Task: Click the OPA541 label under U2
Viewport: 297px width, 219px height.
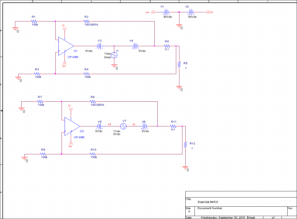Action: 79,137
